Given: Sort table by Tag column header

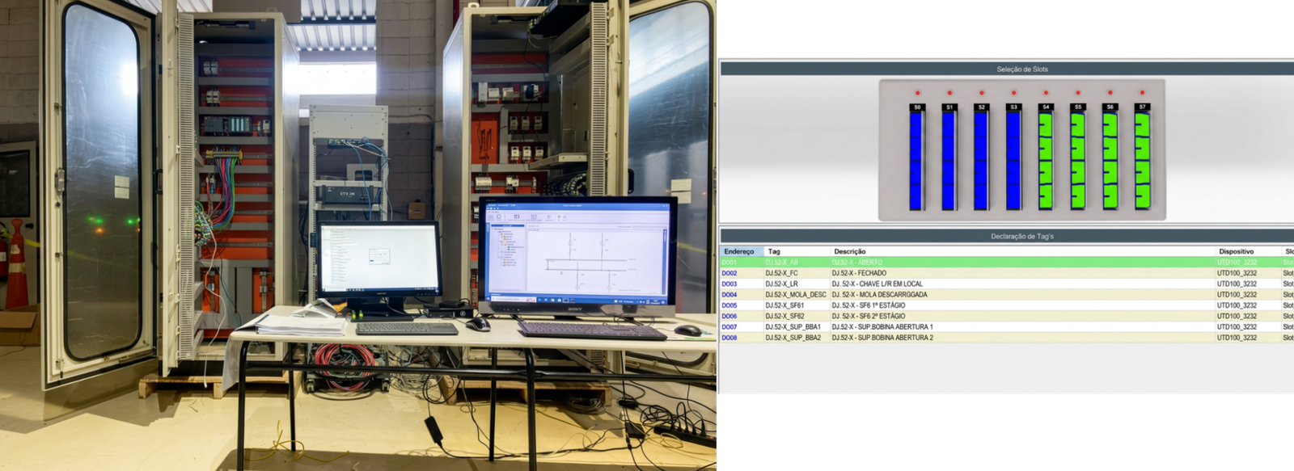Looking at the screenshot, I should coord(797,251).
